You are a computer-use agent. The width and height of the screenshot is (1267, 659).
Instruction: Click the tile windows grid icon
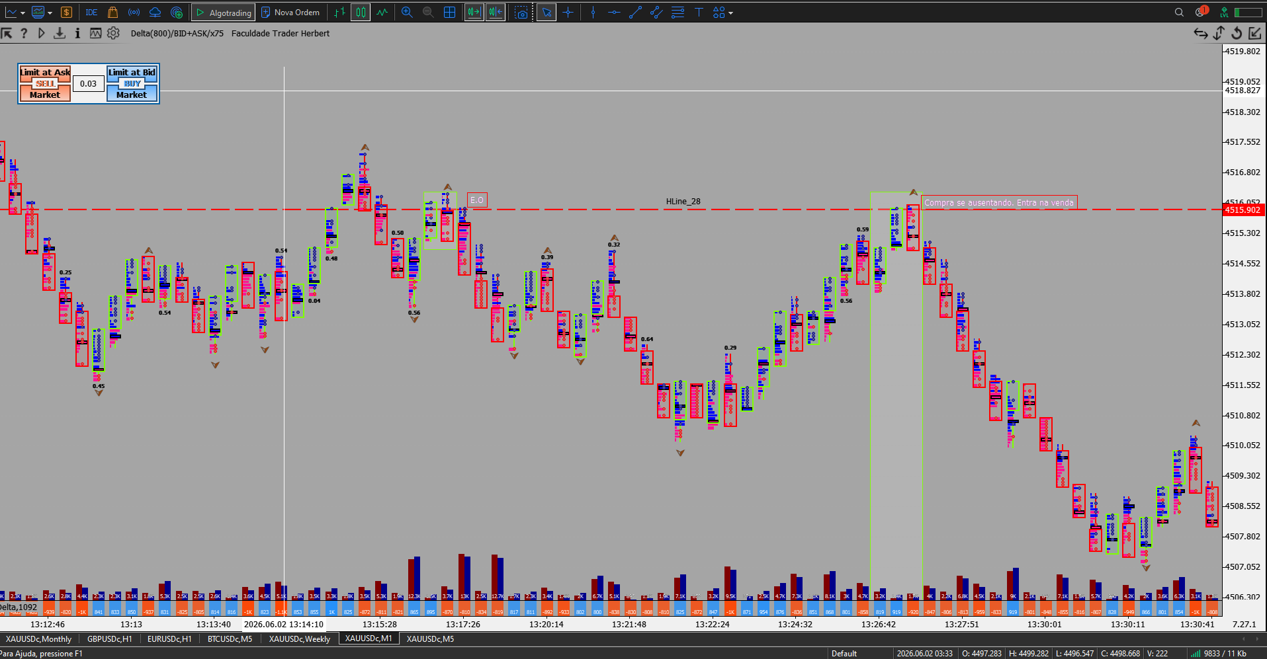(x=450, y=13)
